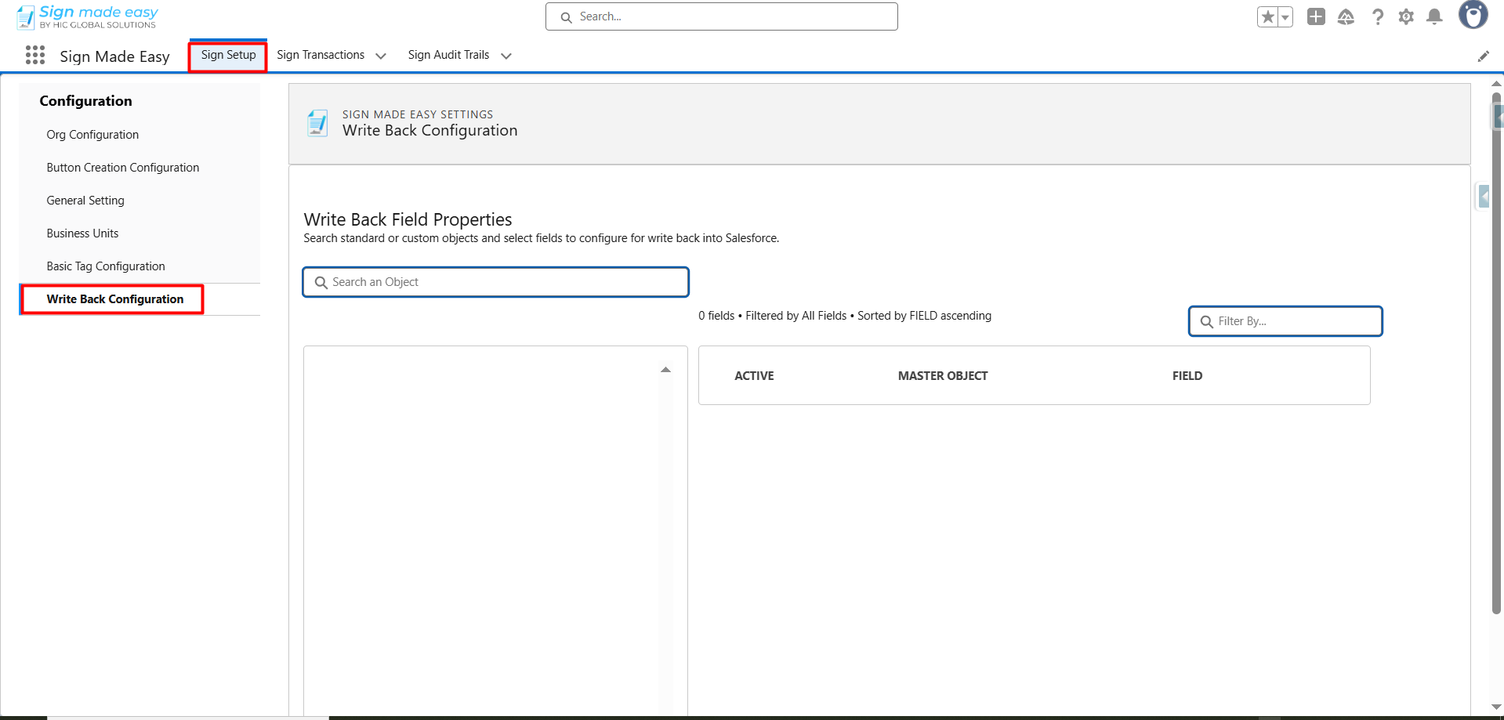This screenshot has height=720, width=1504.
Task: Click the Sign Made Easy logo
Action: [x=88, y=16]
